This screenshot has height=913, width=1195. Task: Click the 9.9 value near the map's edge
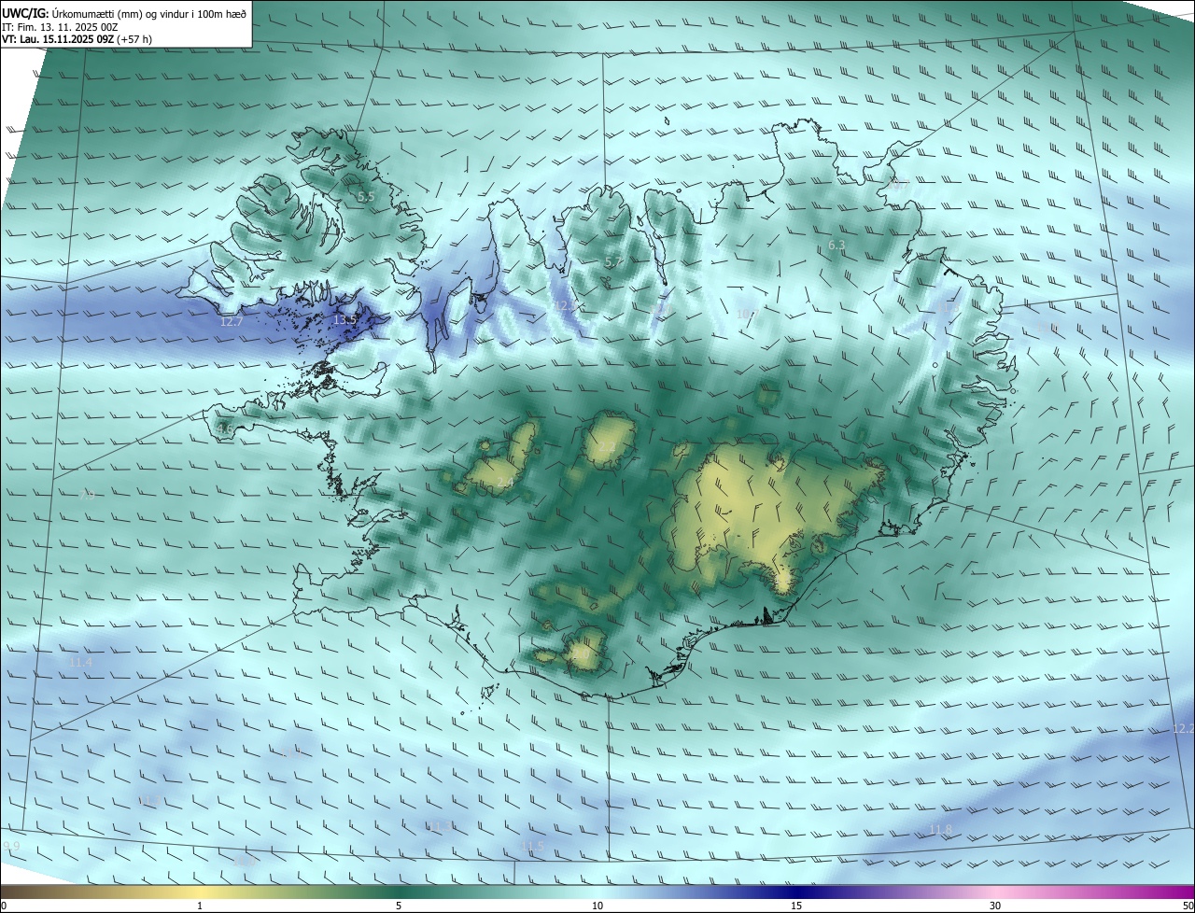[11, 846]
